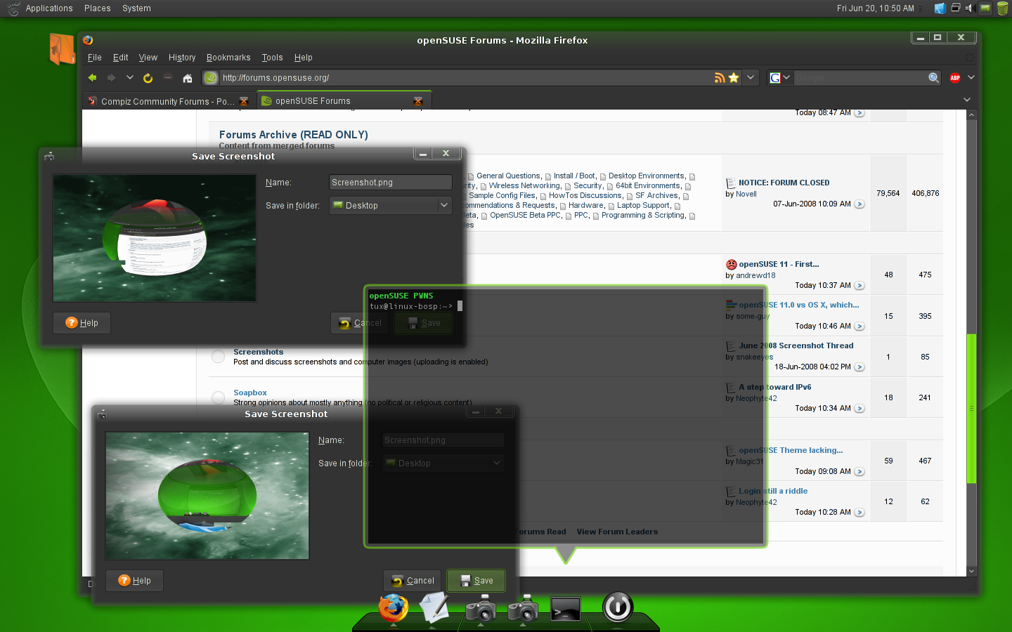Open the list all tabs dropdown
The image size is (1012, 632).
967,100
